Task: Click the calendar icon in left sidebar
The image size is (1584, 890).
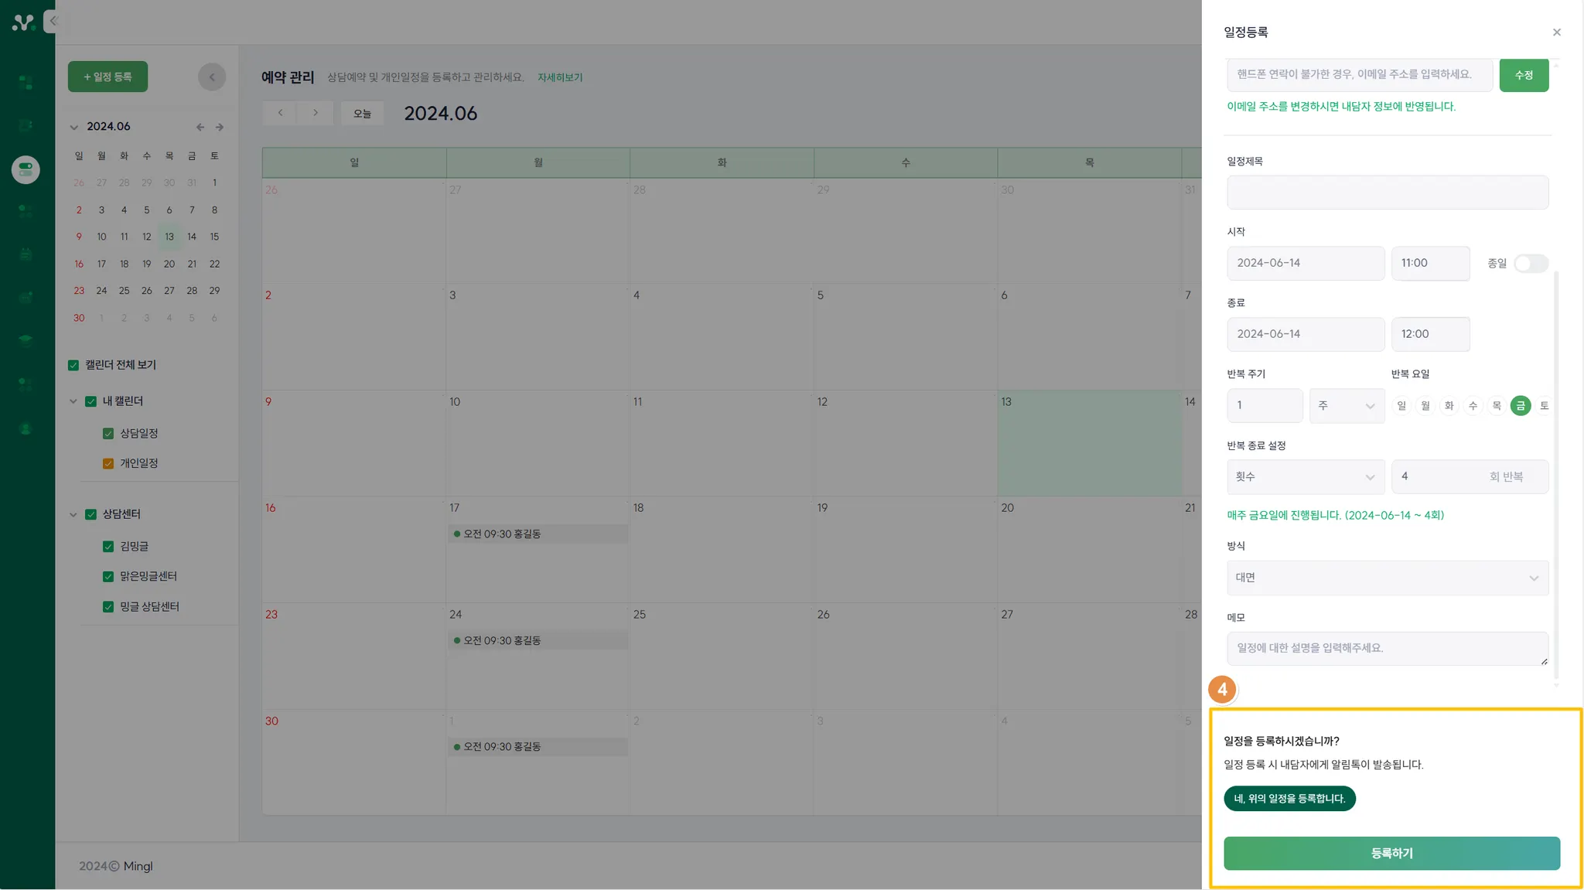Action: [x=26, y=254]
